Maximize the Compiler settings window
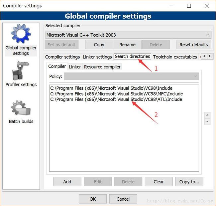216x206 pixels. (x=189, y=6)
